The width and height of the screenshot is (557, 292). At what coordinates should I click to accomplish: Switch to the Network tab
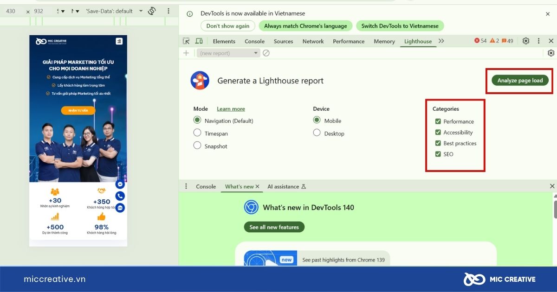pos(313,41)
